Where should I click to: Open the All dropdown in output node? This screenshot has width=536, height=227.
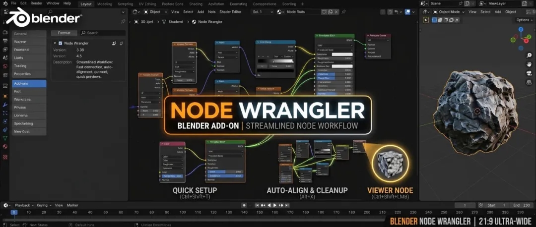[378, 40]
